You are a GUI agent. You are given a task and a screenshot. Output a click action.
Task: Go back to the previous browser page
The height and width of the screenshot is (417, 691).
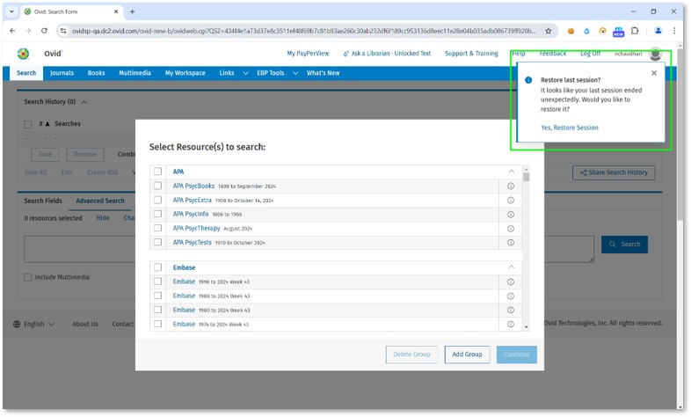[x=12, y=31]
